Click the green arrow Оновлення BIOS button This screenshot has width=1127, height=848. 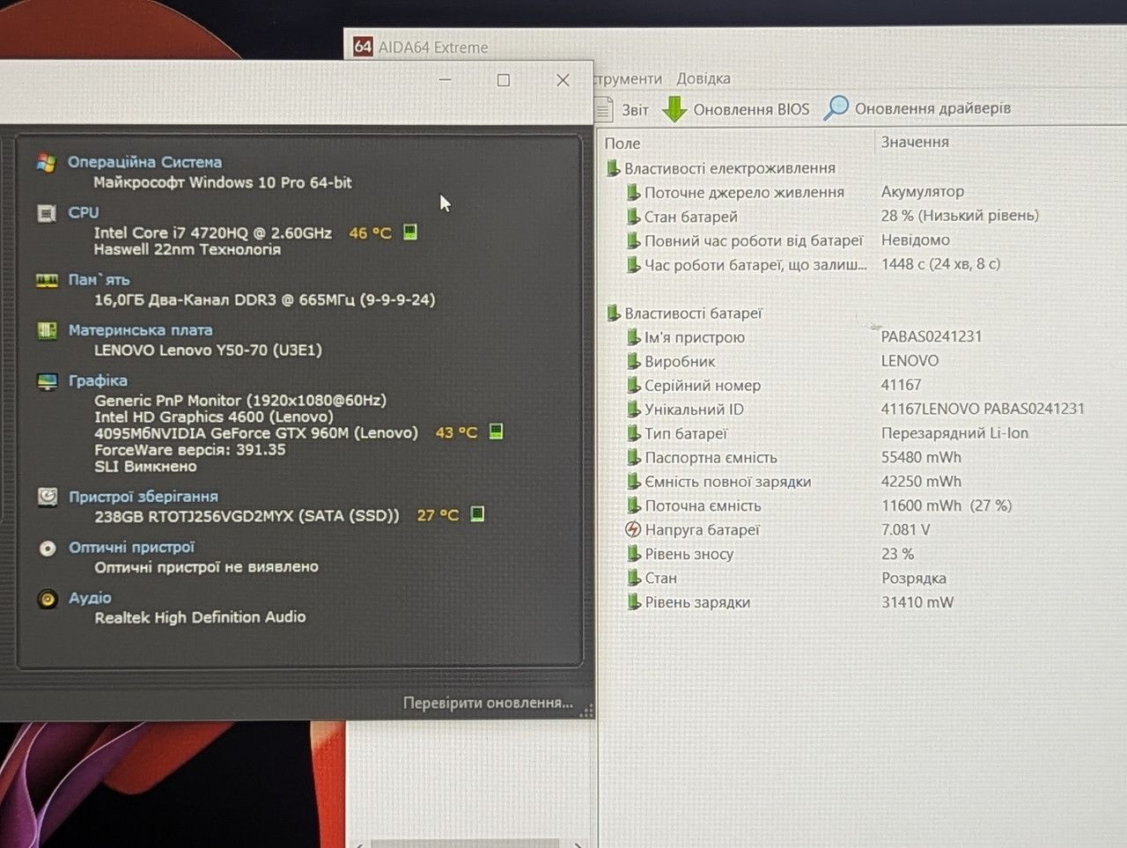tap(735, 109)
